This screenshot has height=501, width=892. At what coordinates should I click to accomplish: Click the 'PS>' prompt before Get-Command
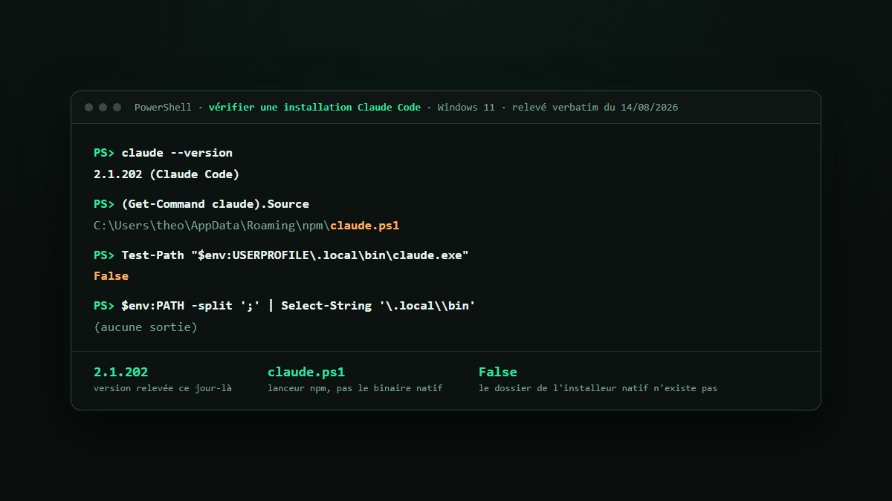(x=104, y=204)
